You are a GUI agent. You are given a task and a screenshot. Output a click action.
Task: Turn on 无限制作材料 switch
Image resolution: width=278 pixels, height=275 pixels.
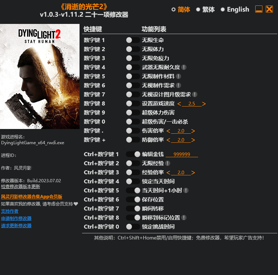(133, 76)
